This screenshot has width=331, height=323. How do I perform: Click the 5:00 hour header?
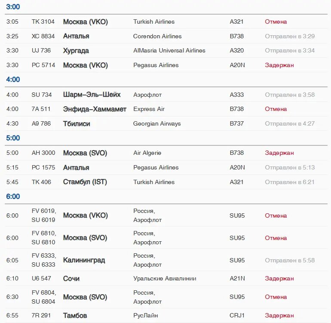13,138
